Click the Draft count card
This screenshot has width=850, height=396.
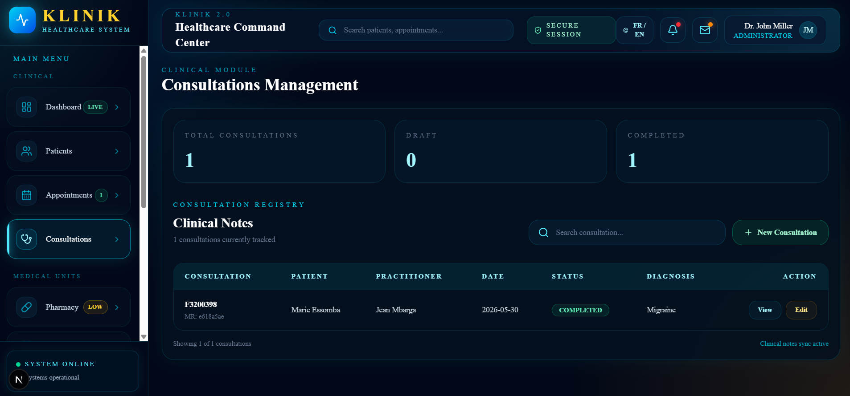(501, 151)
